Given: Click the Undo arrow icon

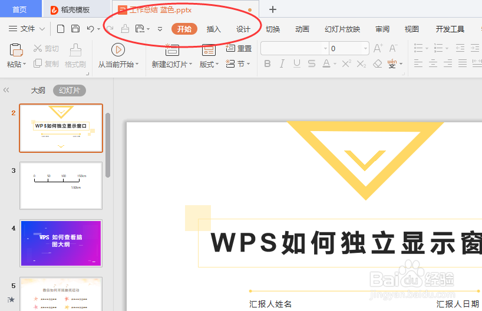Looking at the screenshot, I should pyautogui.click(x=90, y=29).
